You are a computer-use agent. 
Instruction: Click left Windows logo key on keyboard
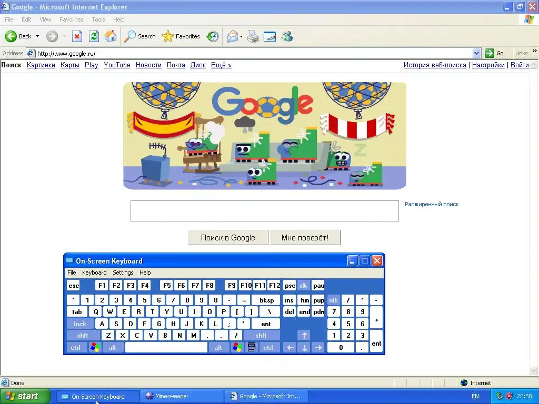point(95,347)
